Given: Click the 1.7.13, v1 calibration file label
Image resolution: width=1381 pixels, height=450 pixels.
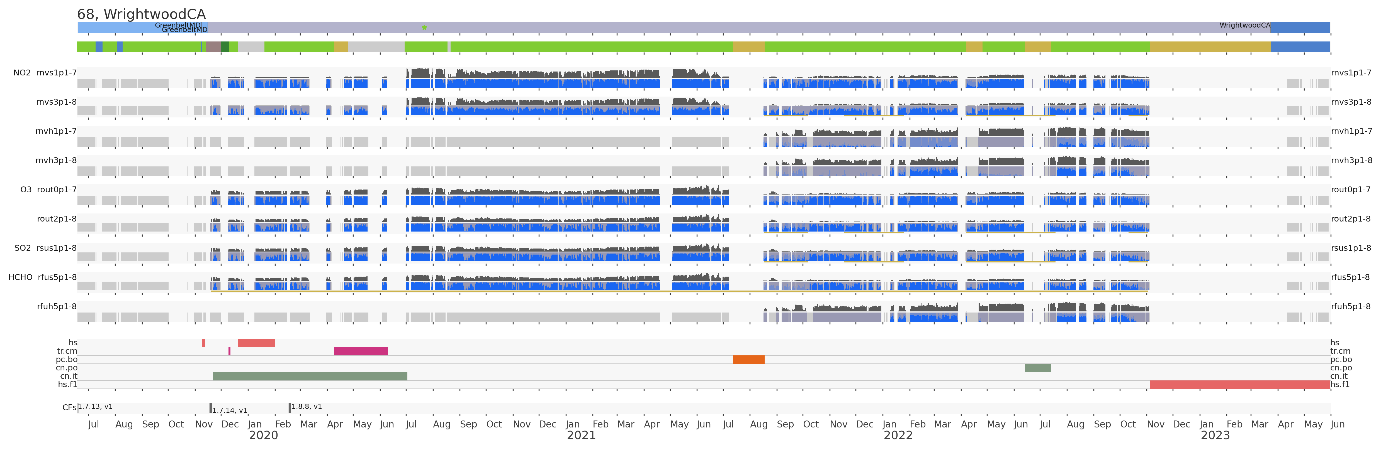Looking at the screenshot, I should tap(95, 407).
